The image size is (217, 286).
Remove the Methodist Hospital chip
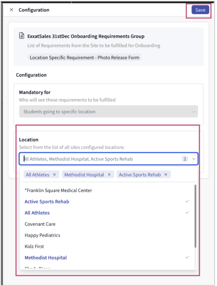pos(109,175)
